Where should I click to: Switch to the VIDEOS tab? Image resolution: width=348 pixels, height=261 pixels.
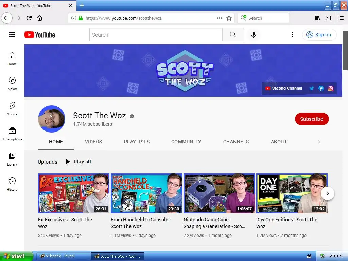pos(93,142)
